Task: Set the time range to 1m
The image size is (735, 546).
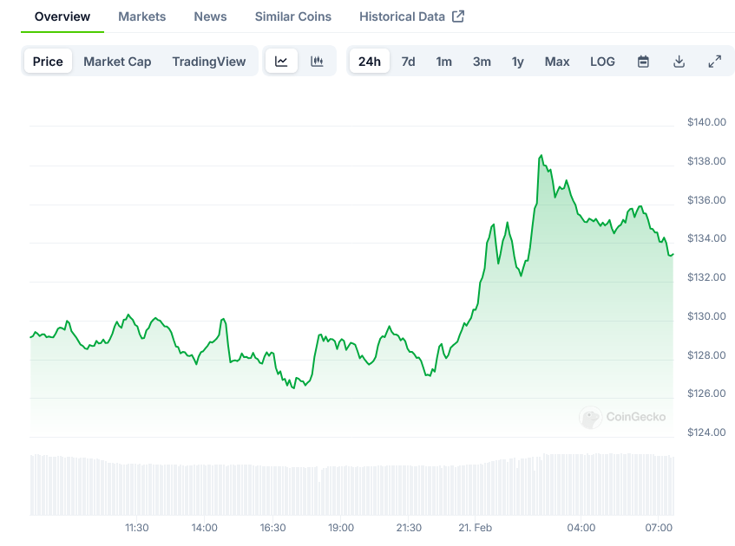Action: click(x=443, y=62)
